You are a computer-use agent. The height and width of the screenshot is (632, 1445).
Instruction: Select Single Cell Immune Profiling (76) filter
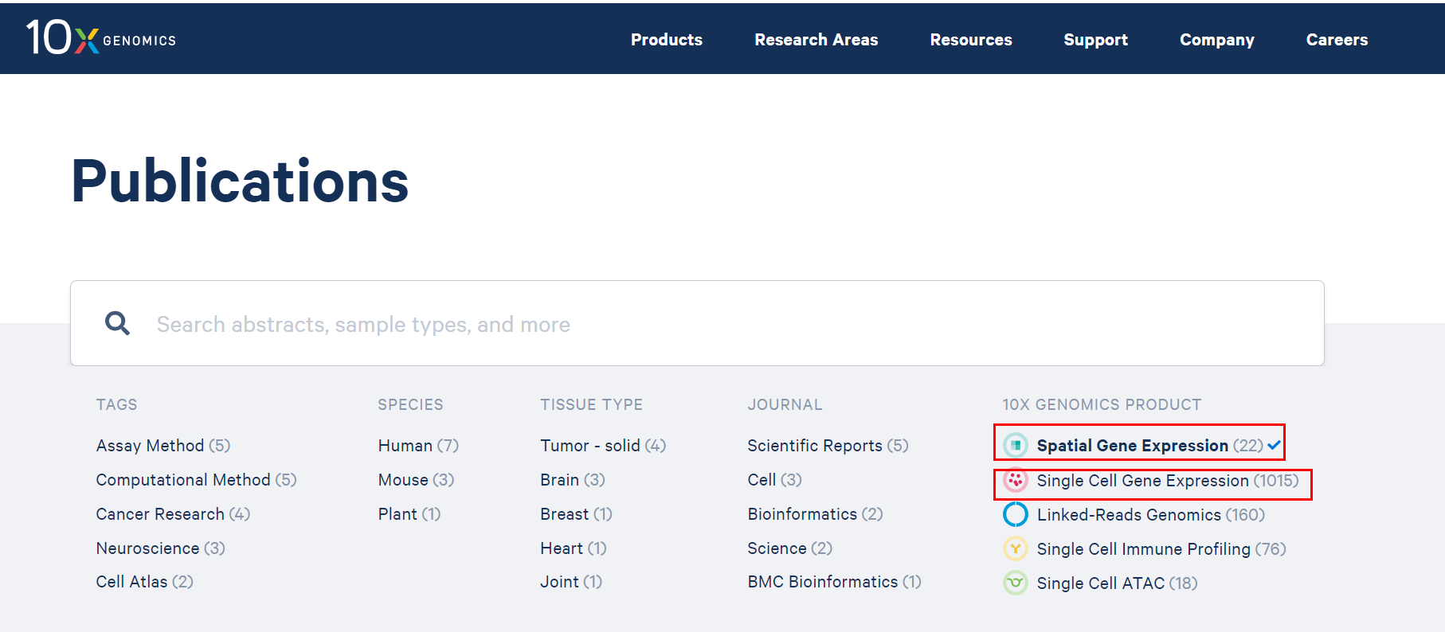(1161, 549)
